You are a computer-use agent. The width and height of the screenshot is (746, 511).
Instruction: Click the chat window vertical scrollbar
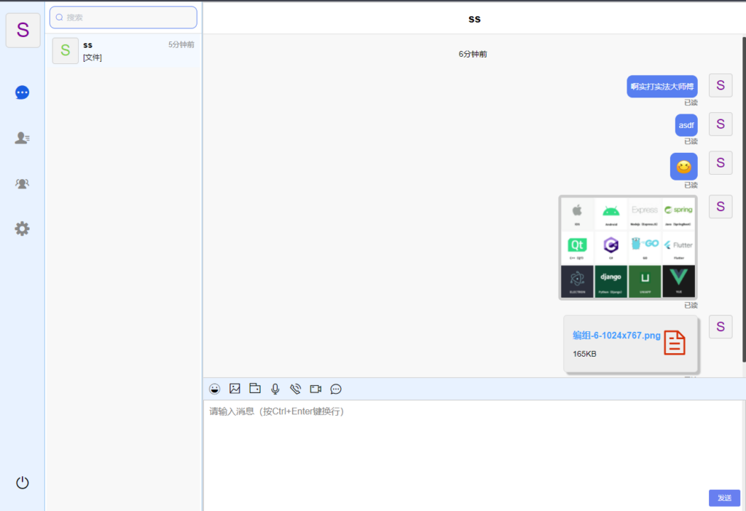point(744,199)
